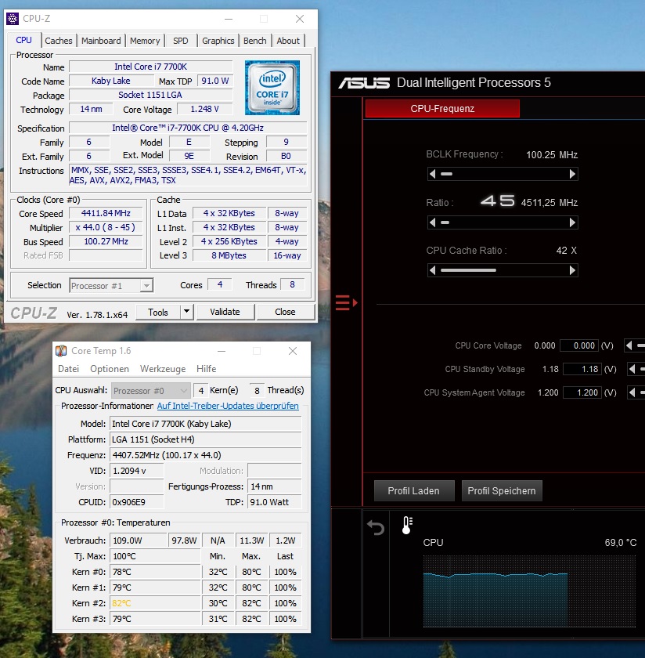Click the Ratio frequency value 4511,25 MHz

(x=549, y=203)
